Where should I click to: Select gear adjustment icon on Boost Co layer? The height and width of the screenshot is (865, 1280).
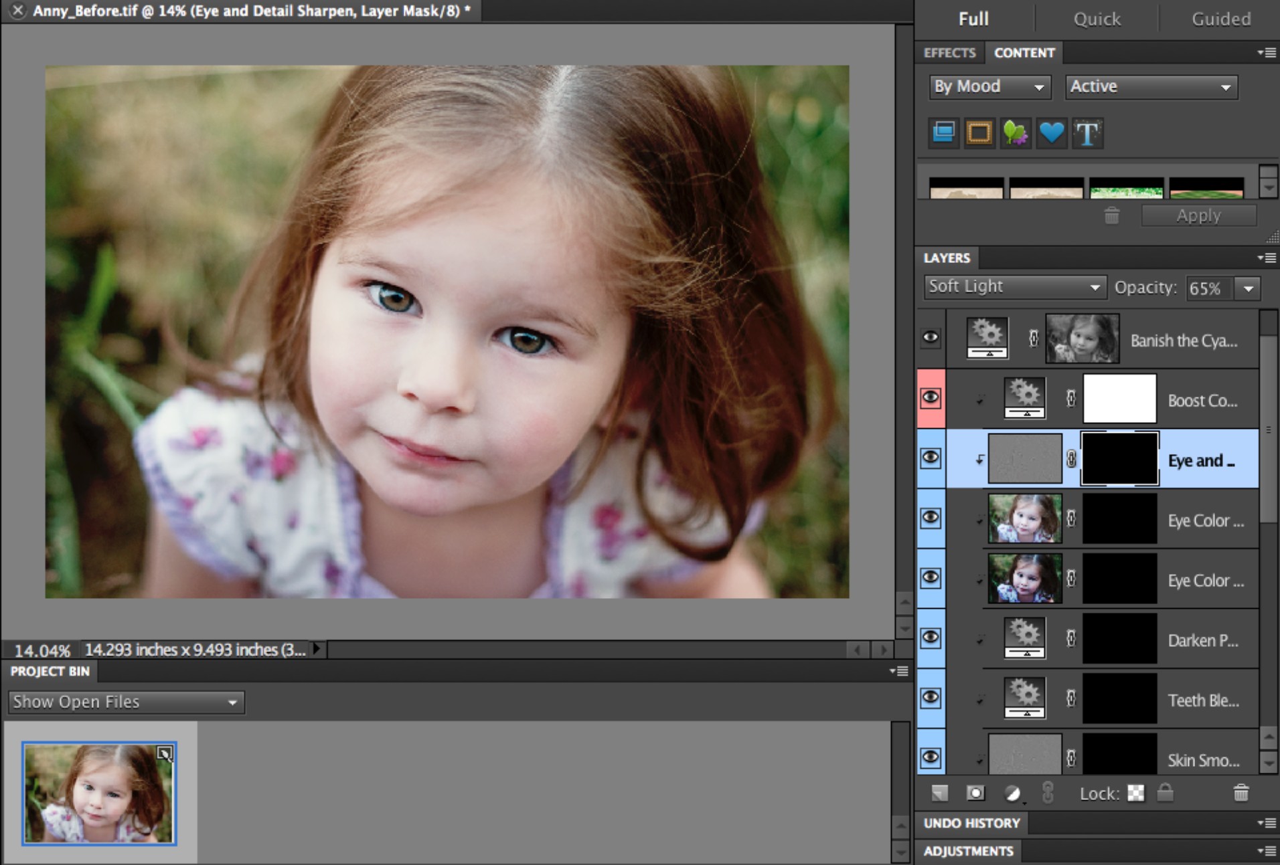point(1025,398)
